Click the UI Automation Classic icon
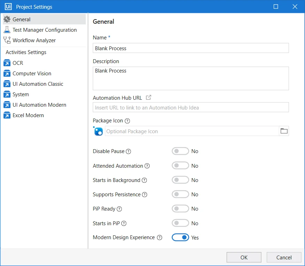The width and height of the screenshot is (305, 266). (x=7, y=84)
